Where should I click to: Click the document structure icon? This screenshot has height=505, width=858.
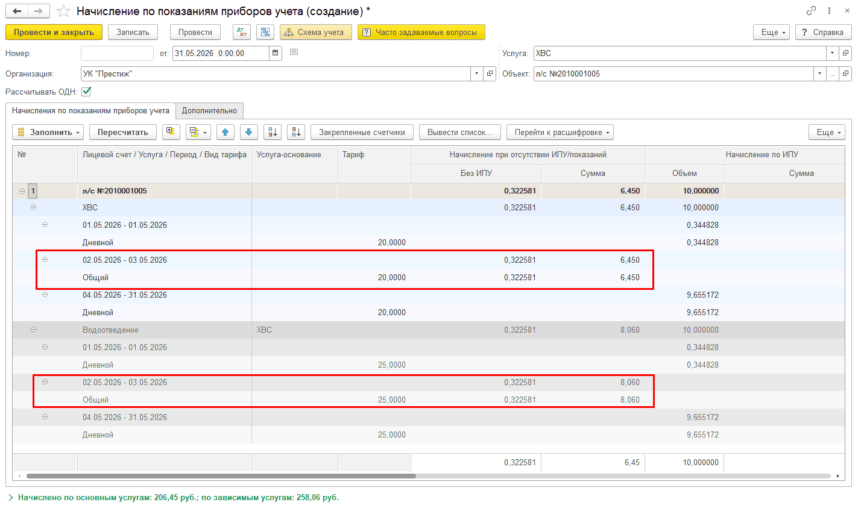[265, 32]
